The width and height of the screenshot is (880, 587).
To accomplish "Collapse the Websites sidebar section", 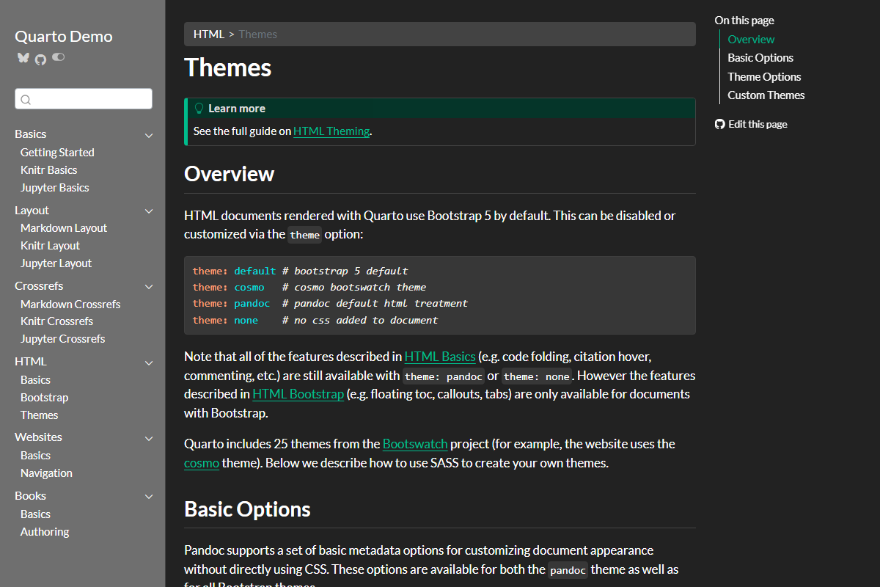I will 149,437.
